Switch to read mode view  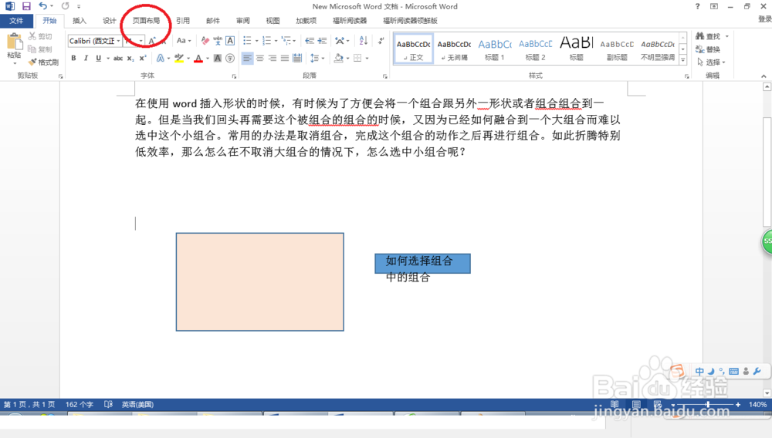tap(615, 404)
